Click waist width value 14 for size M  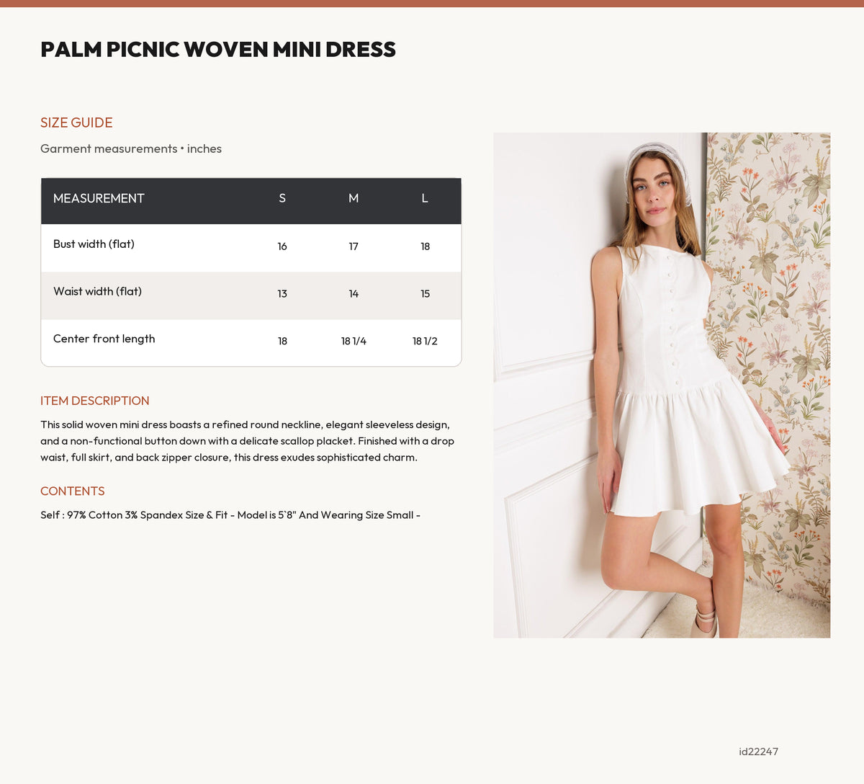tap(354, 294)
